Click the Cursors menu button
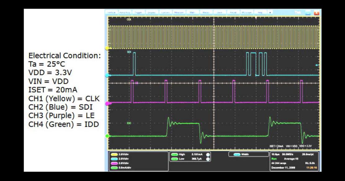The width and height of the screenshot is (345, 181). tap(165, 13)
